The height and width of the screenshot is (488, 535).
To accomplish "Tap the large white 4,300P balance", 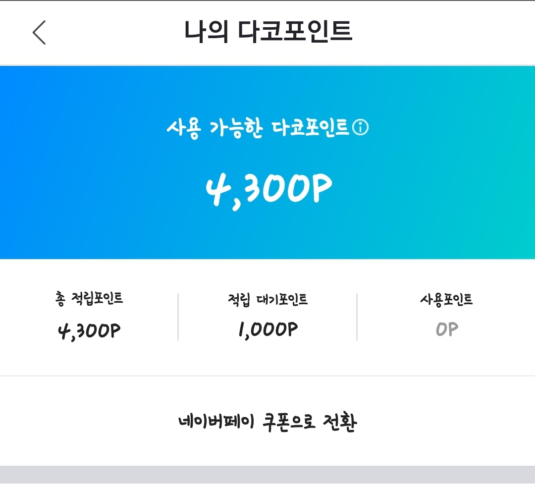I will 268,189.
